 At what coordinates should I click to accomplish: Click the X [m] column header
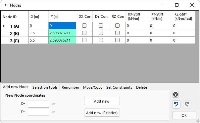tap(38, 16)
